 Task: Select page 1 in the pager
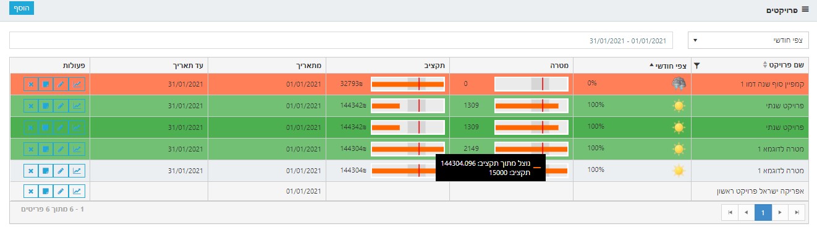pyautogui.click(x=764, y=213)
